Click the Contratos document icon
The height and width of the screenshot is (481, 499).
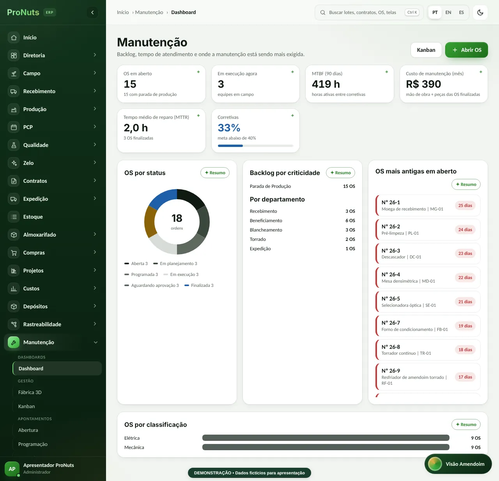pyautogui.click(x=14, y=181)
